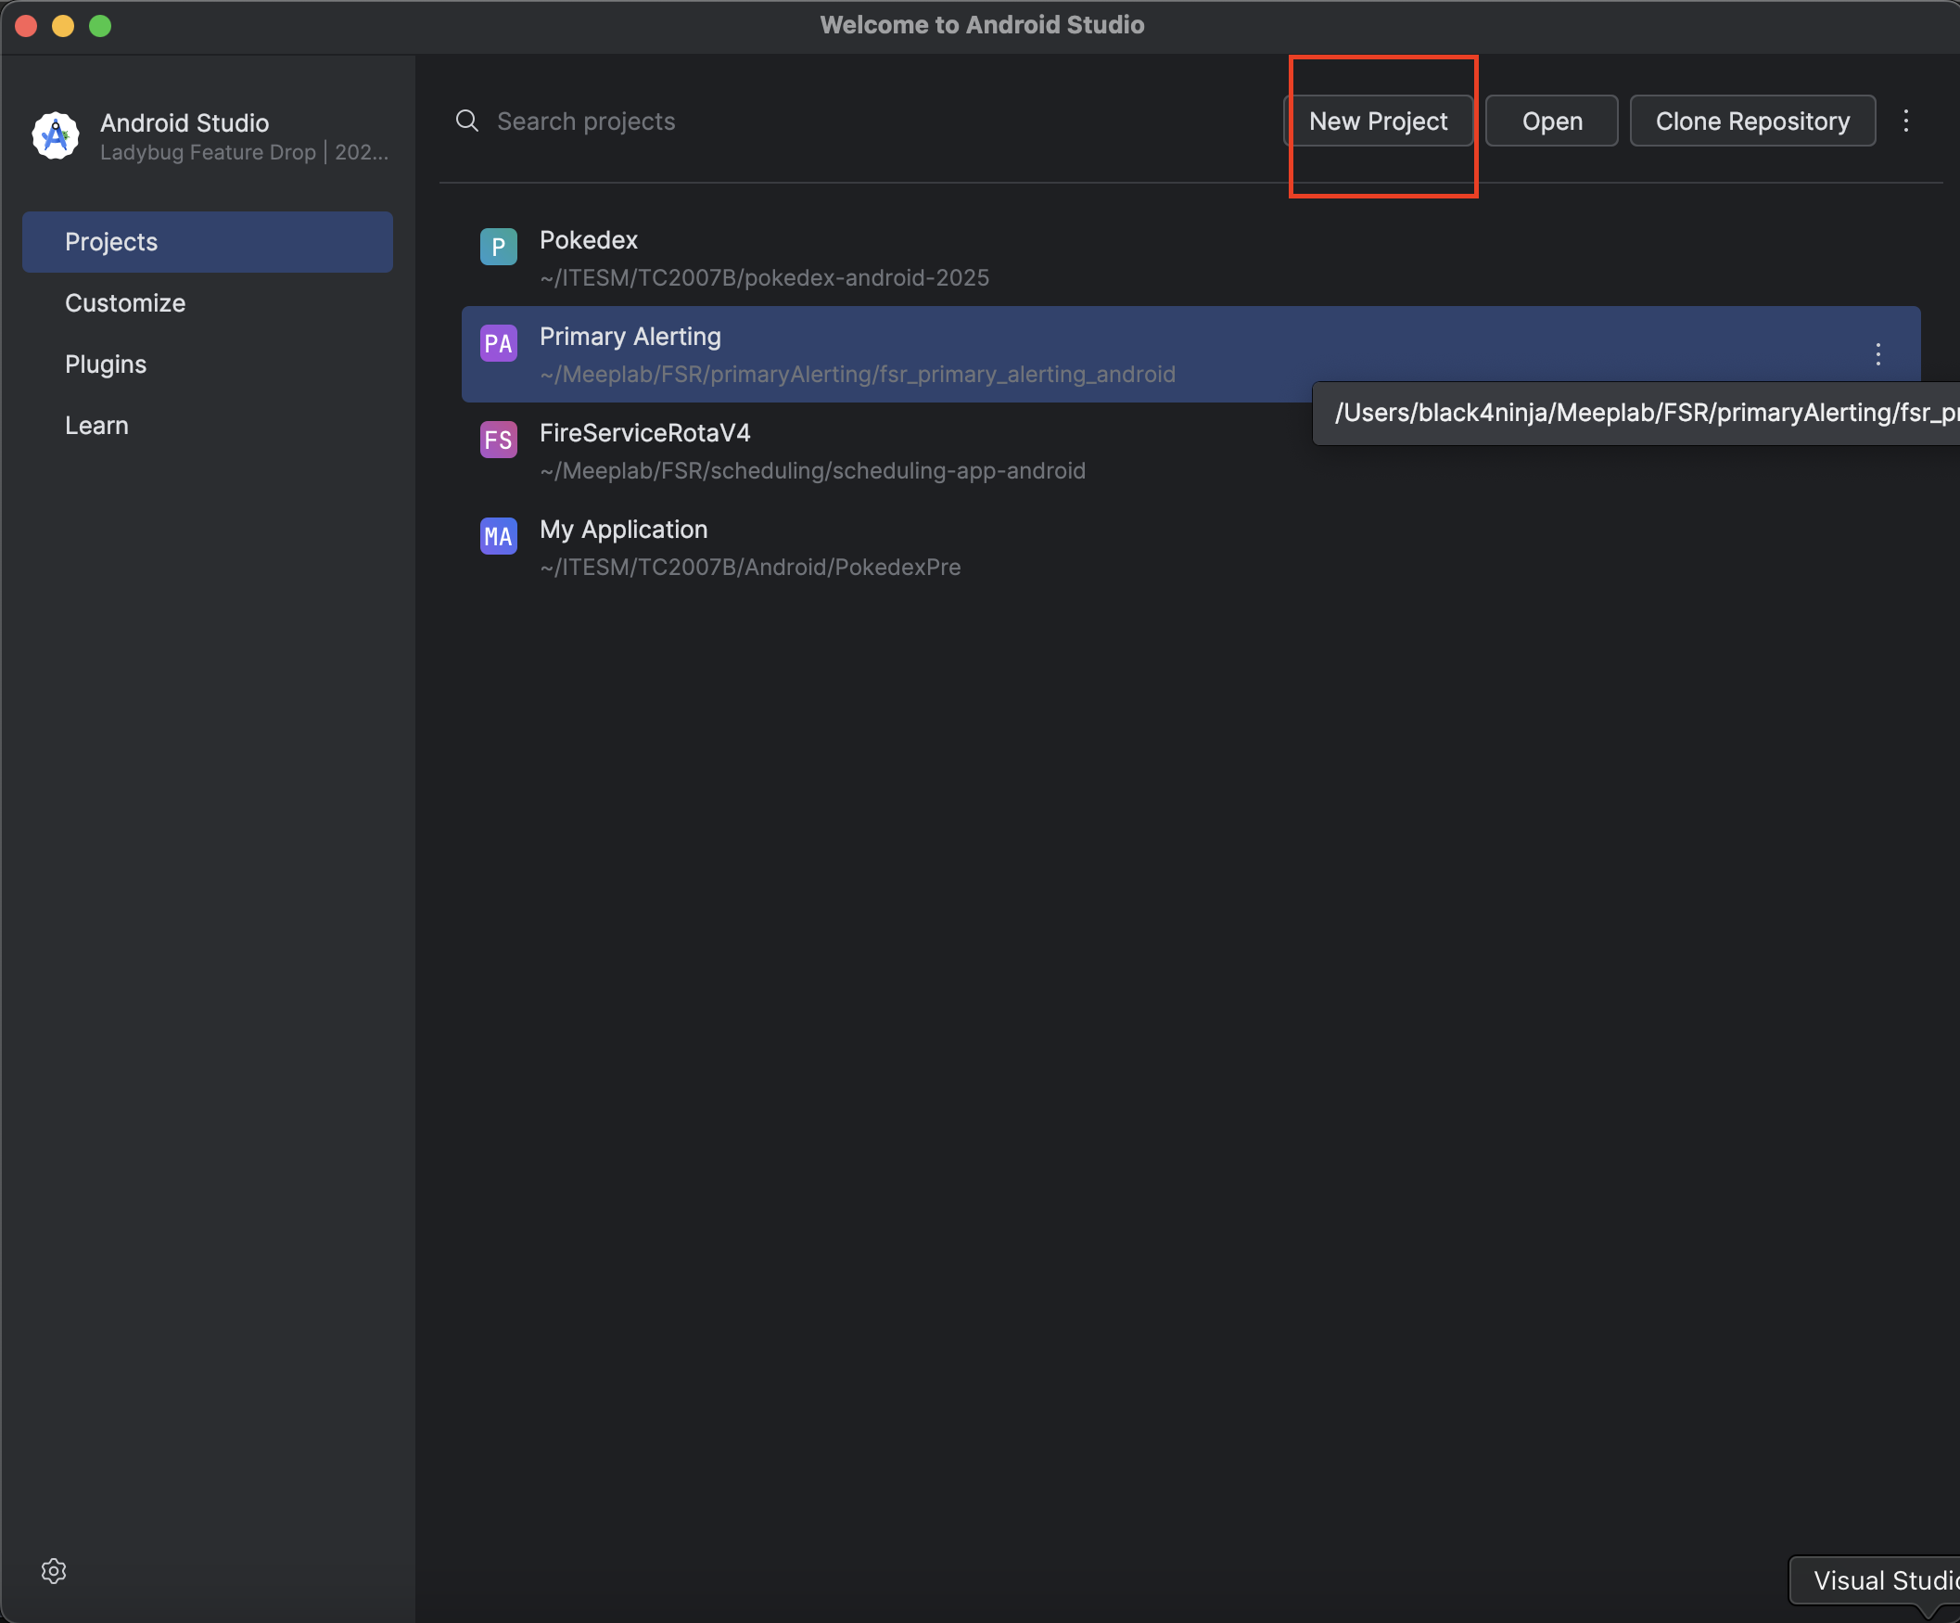Click the Pokedex project P icon
Screen dimensions: 1960x1623
pos(499,248)
